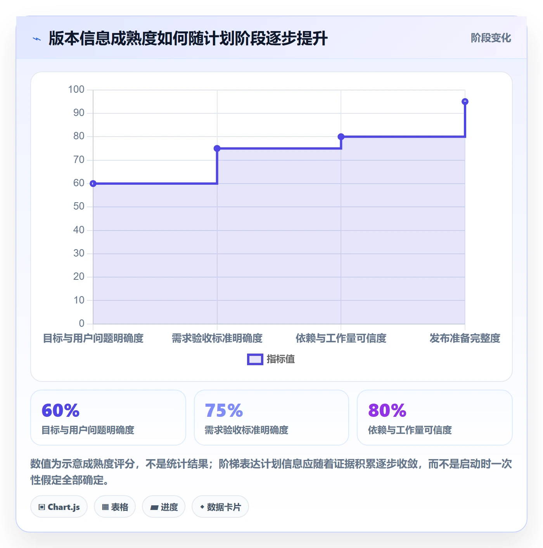
Task: Click x-axis label 依赖与工作量可信度
Action: (x=341, y=338)
